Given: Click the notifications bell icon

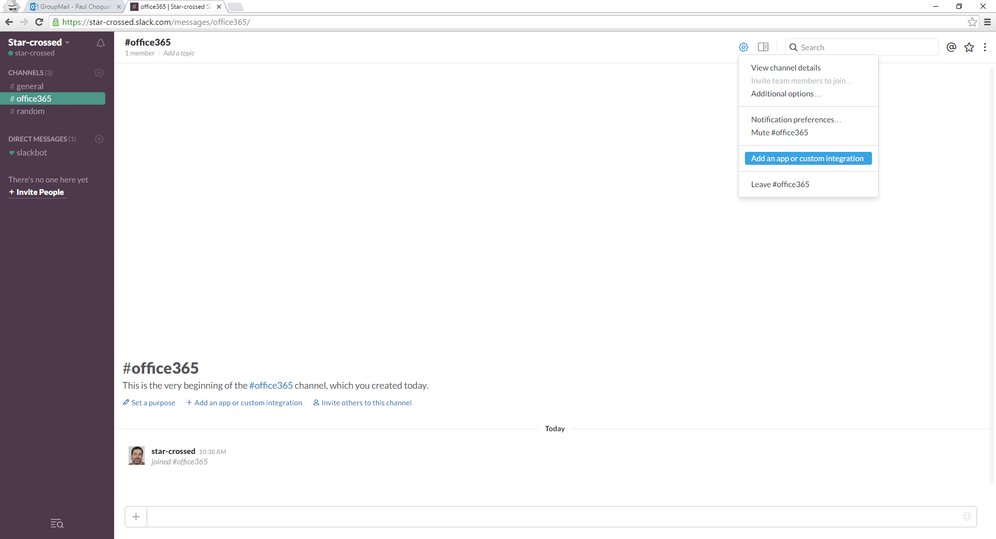Looking at the screenshot, I should coord(101,43).
